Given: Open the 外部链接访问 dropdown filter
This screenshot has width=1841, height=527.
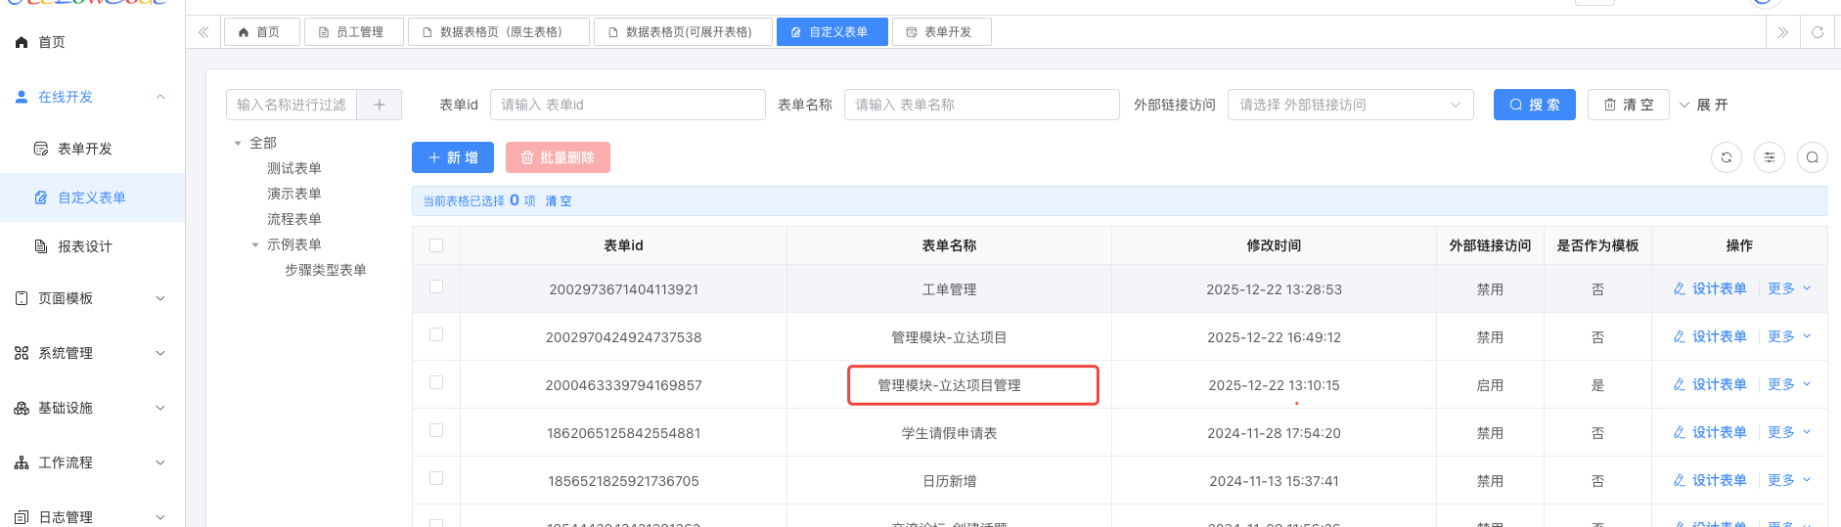Looking at the screenshot, I should (x=1349, y=105).
